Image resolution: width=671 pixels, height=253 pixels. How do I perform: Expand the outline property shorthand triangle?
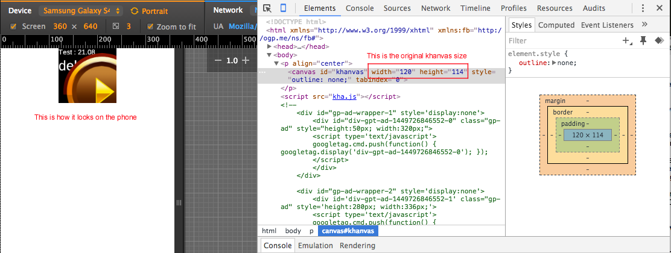[x=554, y=63]
